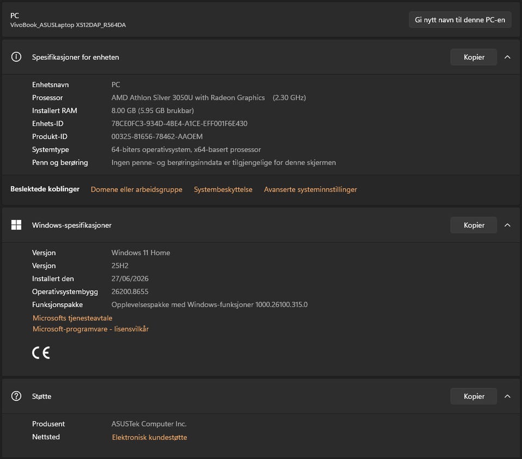Copy device specifications with the Kopier button
Screen dimensions: 522x459
pyautogui.click(x=474, y=57)
